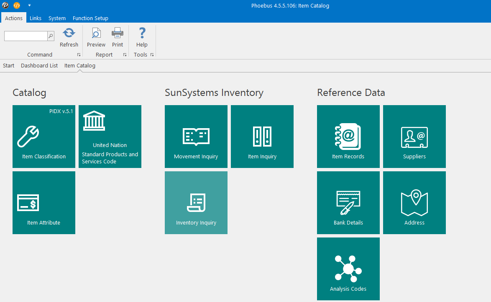Open the Item Attribute tile

coord(44,203)
